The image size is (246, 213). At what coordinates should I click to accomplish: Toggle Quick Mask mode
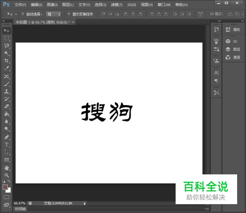[6, 197]
